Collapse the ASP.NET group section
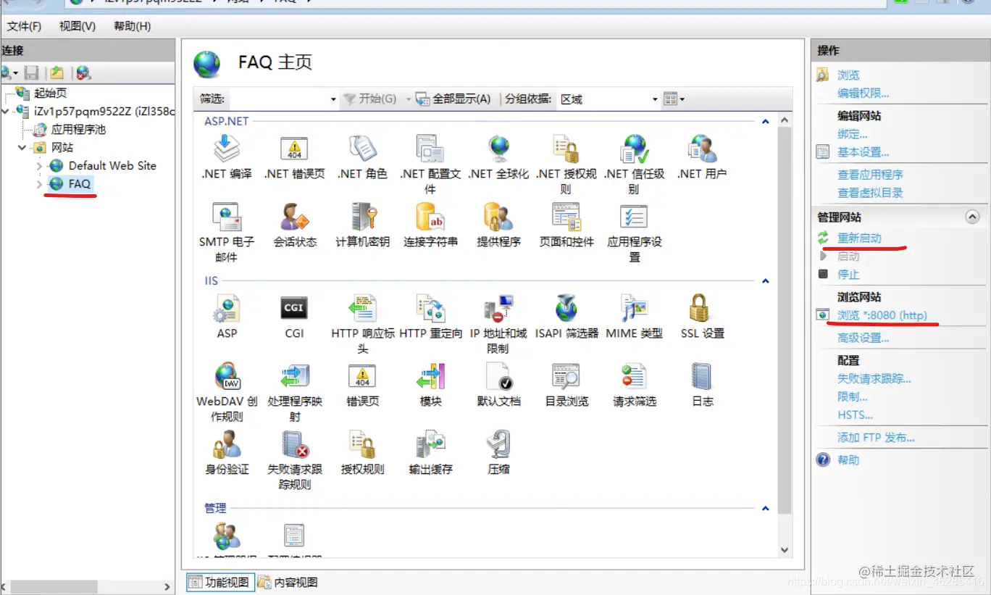This screenshot has height=595, width=991. tap(766, 122)
